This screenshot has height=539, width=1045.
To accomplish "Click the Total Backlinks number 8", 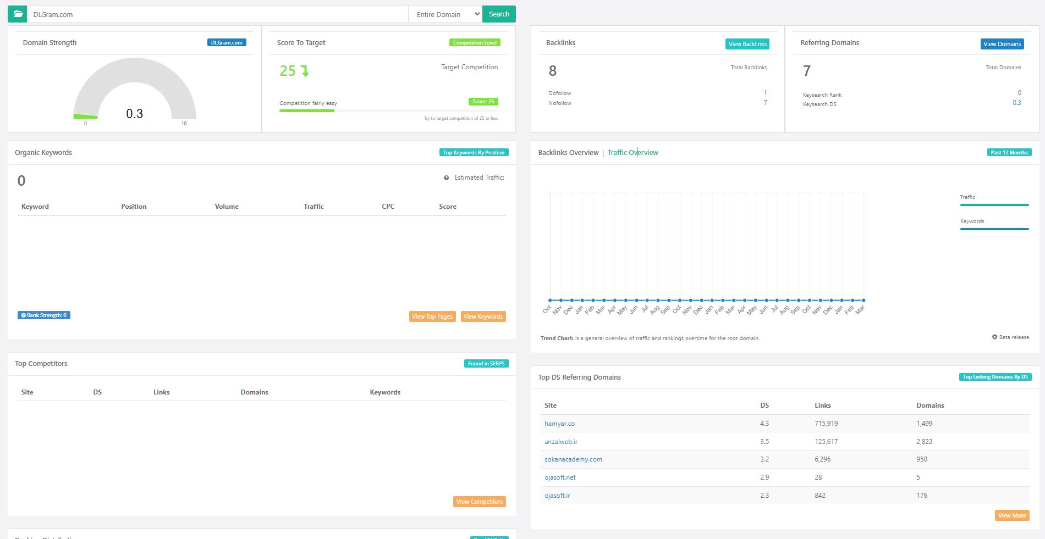I will (x=553, y=71).
